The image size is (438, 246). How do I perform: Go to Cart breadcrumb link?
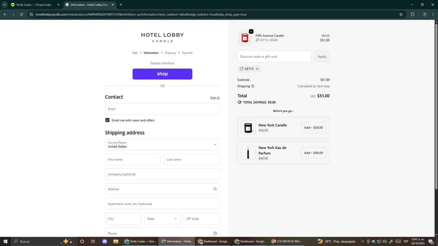135,53
